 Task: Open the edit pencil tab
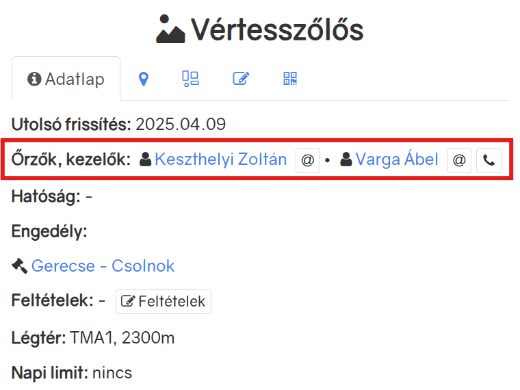click(241, 79)
